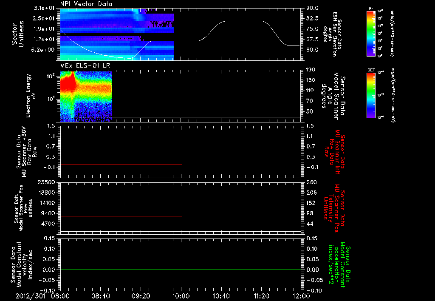This screenshot has height=301, width=435.
Task: Click the white sun elevation angle curve
Action: click(180, 40)
